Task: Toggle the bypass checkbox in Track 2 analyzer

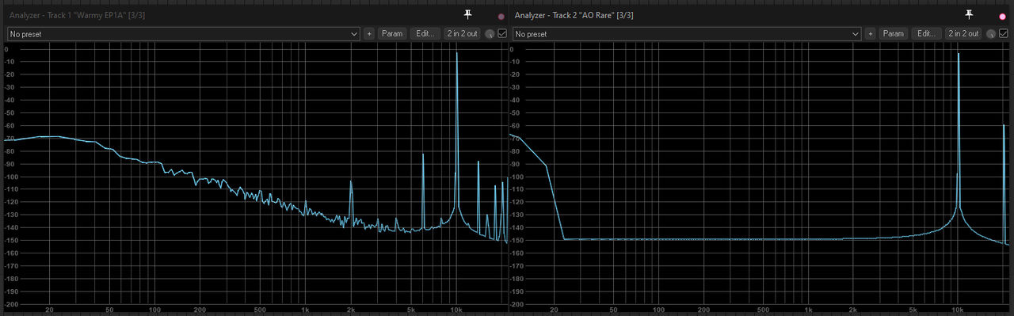Action: click(x=1003, y=34)
